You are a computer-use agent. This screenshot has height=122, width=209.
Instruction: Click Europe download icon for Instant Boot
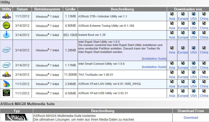click(x=183, y=33)
